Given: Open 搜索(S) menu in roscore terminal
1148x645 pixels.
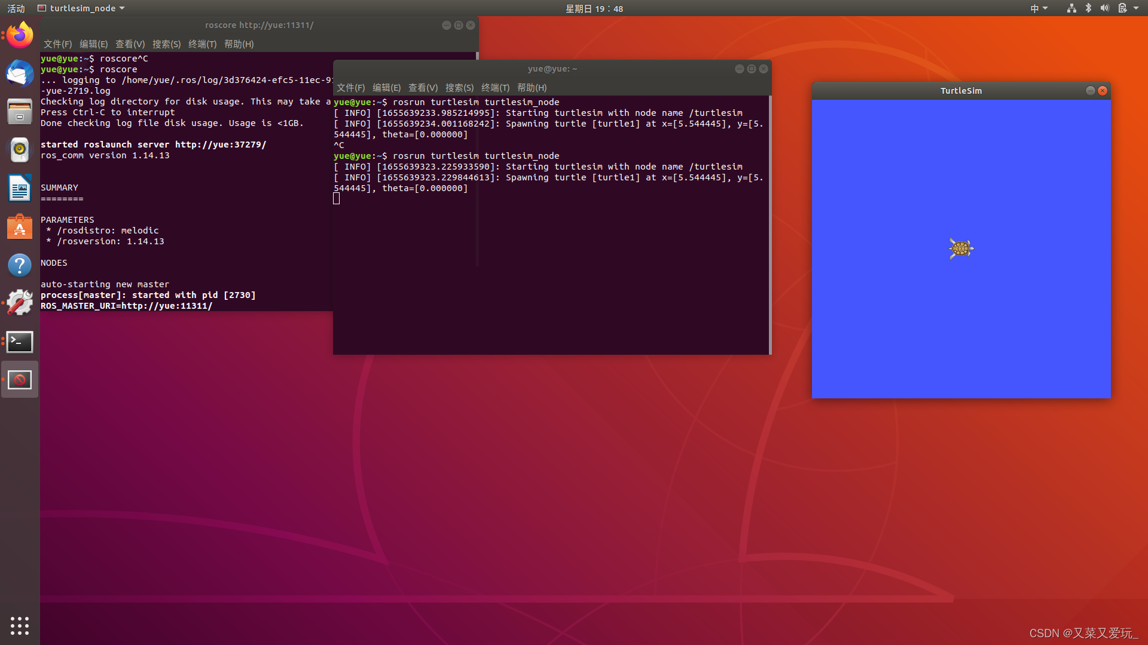Looking at the screenshot, I should [x=166, y=44].
